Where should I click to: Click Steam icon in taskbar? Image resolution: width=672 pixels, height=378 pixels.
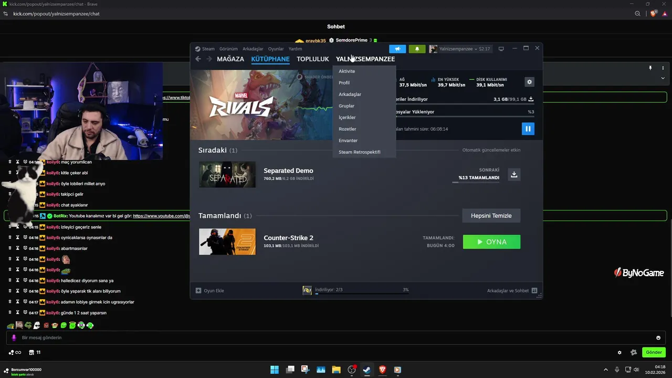366,370
